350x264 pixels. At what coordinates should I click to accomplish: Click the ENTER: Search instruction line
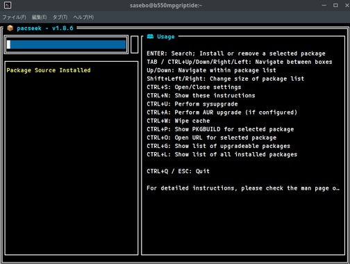[236, 53]
